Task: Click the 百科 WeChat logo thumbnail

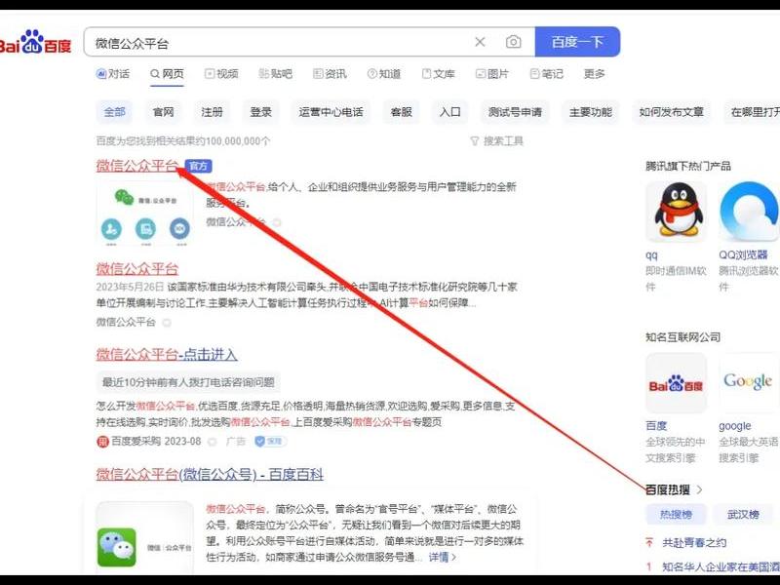Action: (144, 537)
